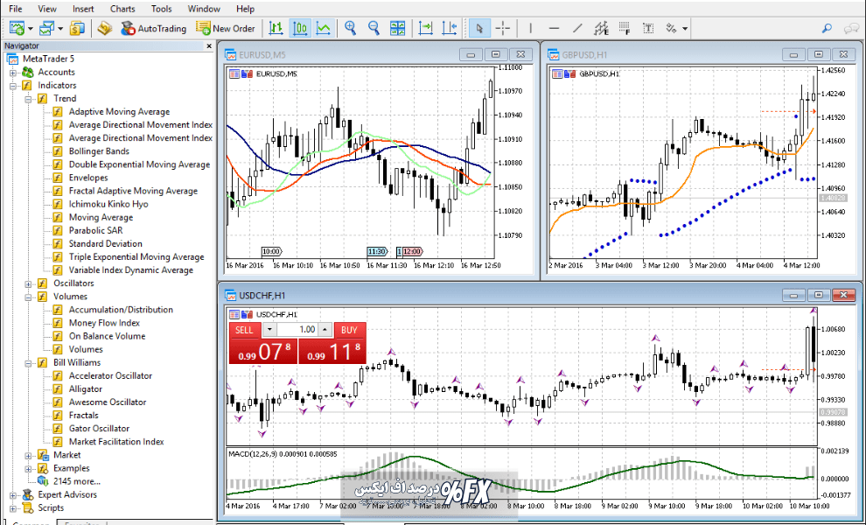The height and width of the screenshot is (525, 866).
Task: Zoom in on the chart
Action: coord(350,28)
